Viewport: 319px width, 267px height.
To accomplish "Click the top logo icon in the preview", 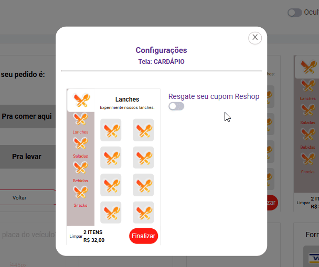I will click(82, 99).
